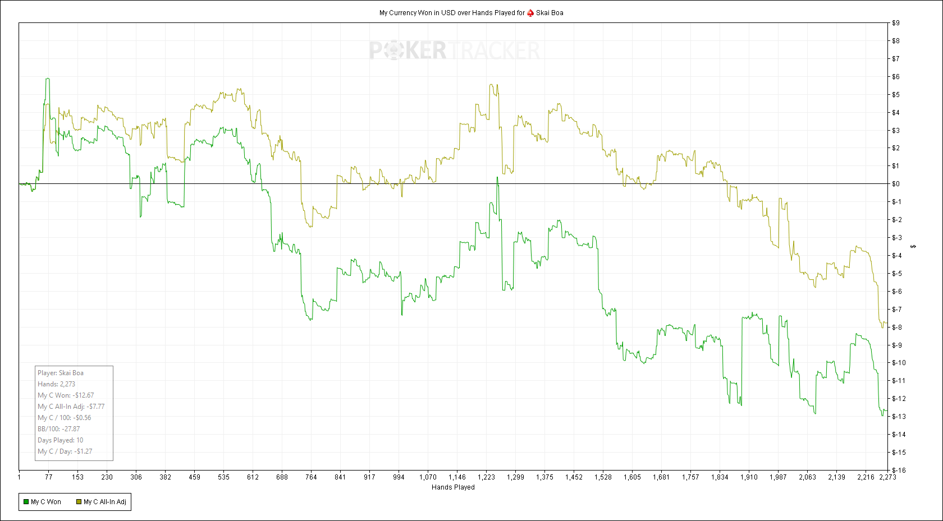
Task: Click the '382' x-axis tick label
Action: click(165, 477)
